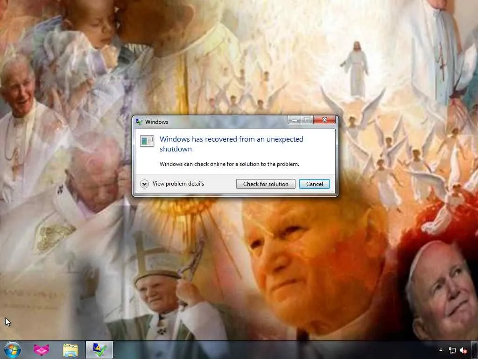Click the problem report icon beside heading
Viewport: 478px width, 359px height.
(x=147, y=141)
